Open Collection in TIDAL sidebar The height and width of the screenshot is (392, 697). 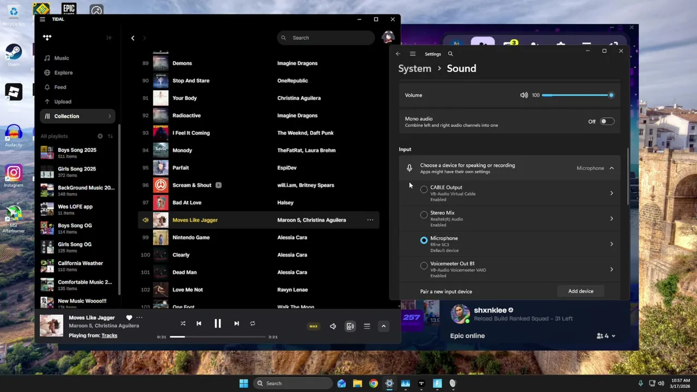click(77, 116)
